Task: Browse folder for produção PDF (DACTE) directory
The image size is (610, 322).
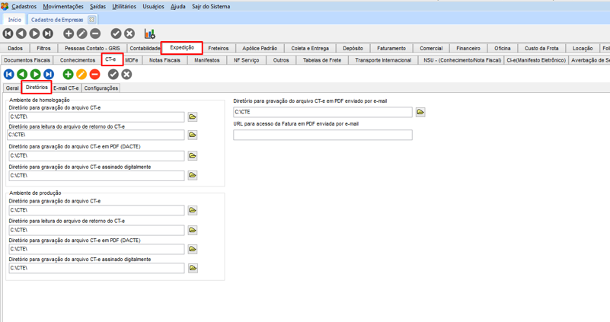Action: (193, 249)
